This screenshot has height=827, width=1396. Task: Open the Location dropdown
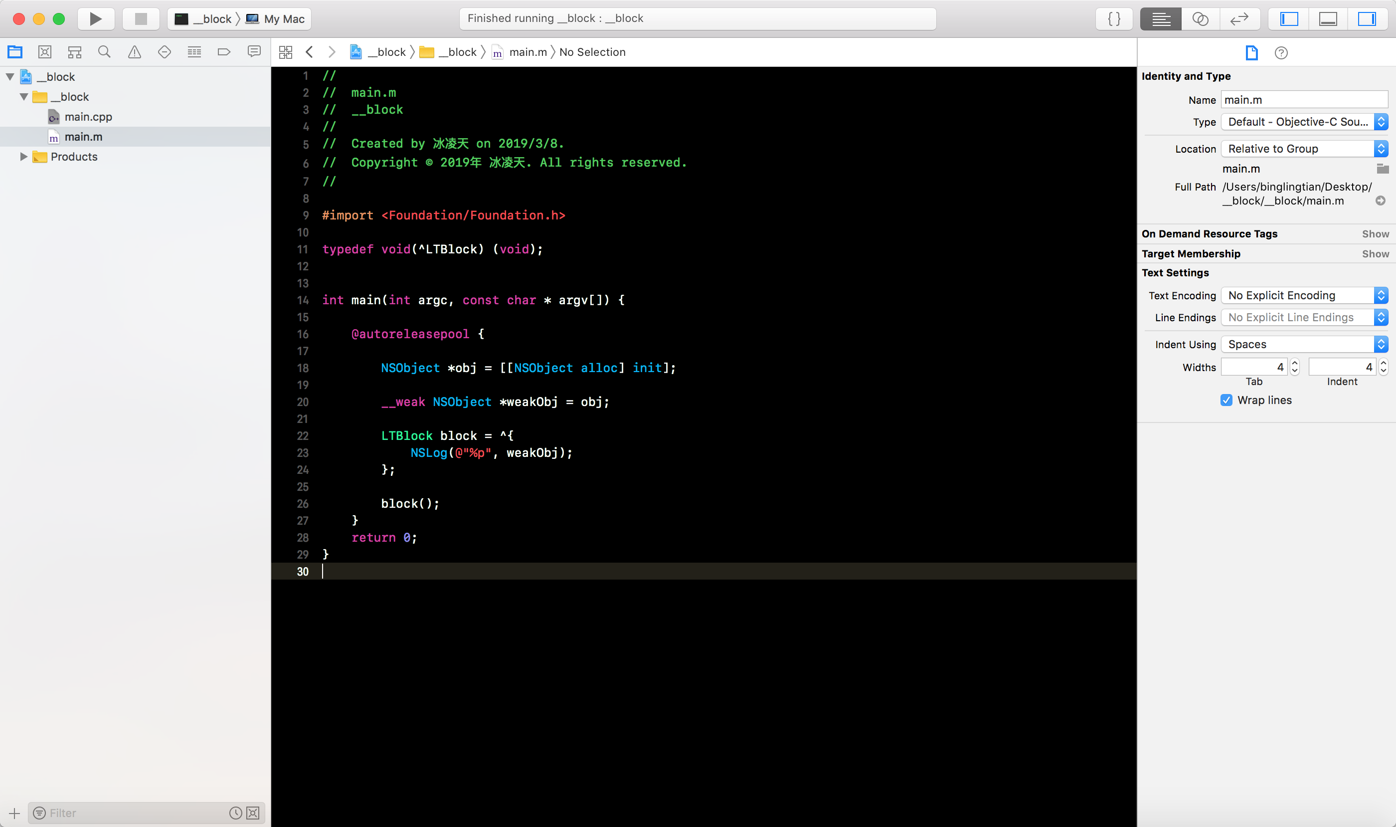(x=1304, y=149)
